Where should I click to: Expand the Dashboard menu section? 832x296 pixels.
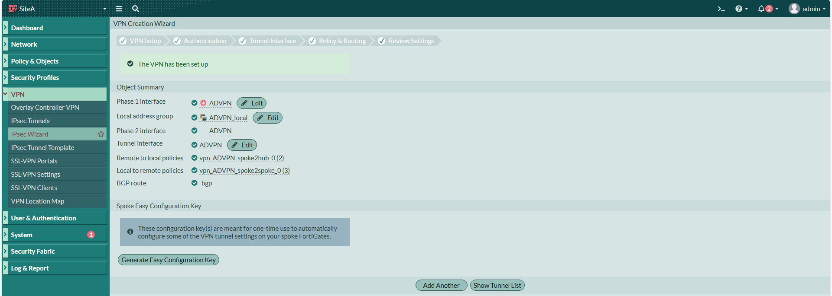pos(55,28)
